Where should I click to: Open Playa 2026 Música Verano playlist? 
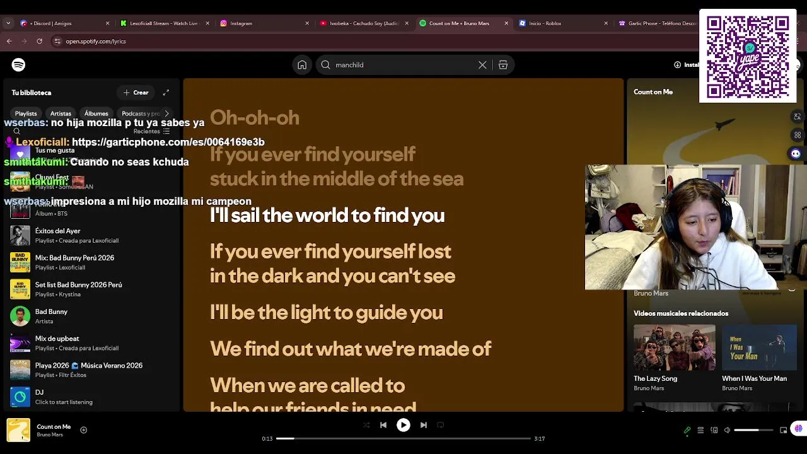[91, 370]
